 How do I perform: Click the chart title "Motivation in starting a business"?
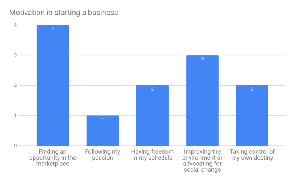[x=63, y=13]
